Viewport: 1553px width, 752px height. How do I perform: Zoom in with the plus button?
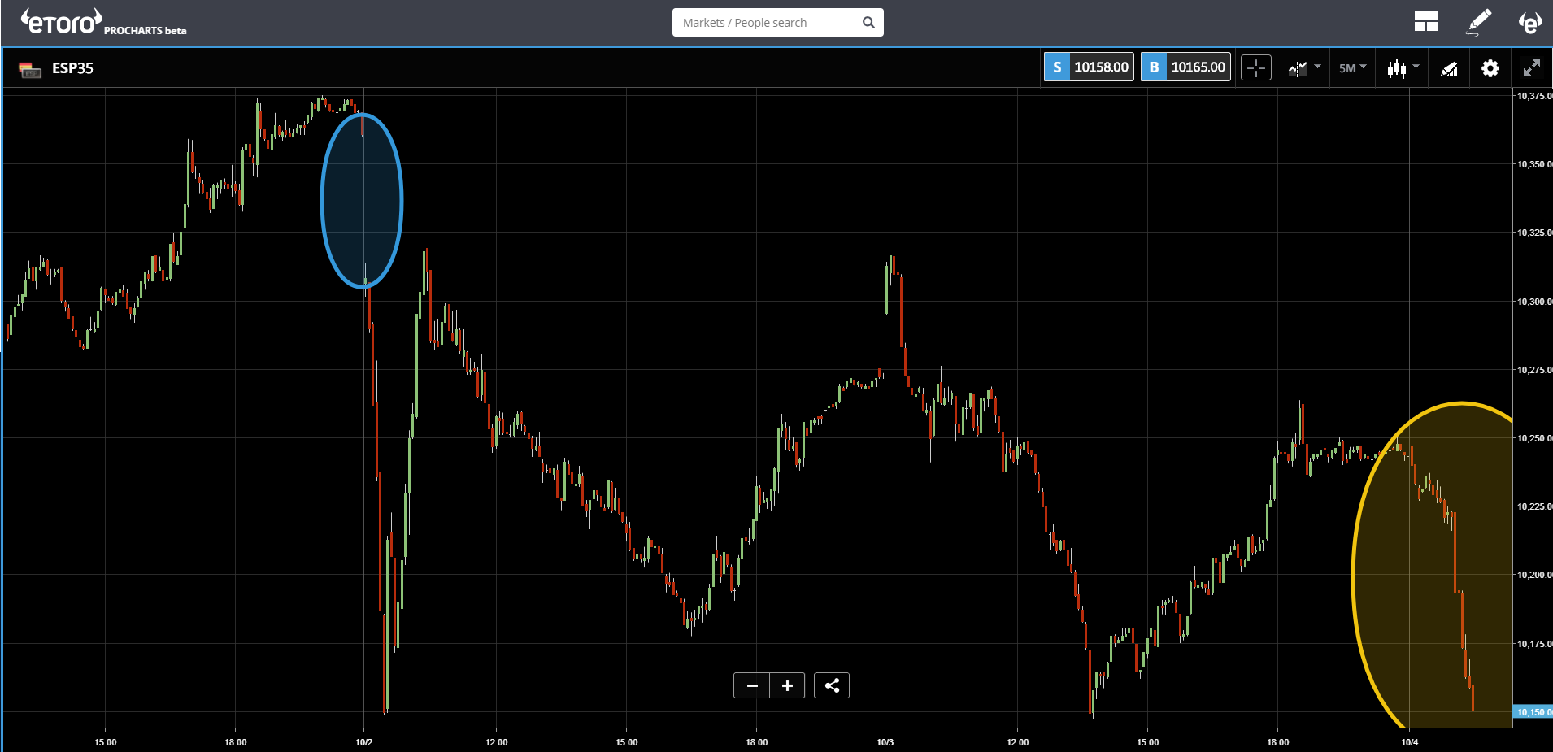point(787,685)
